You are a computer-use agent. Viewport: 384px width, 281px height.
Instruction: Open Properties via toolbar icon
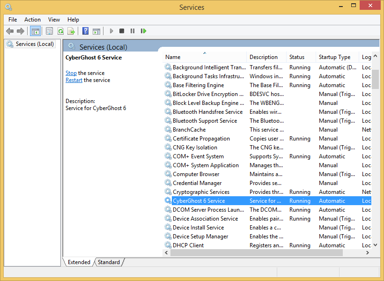[x=49, y=31]
